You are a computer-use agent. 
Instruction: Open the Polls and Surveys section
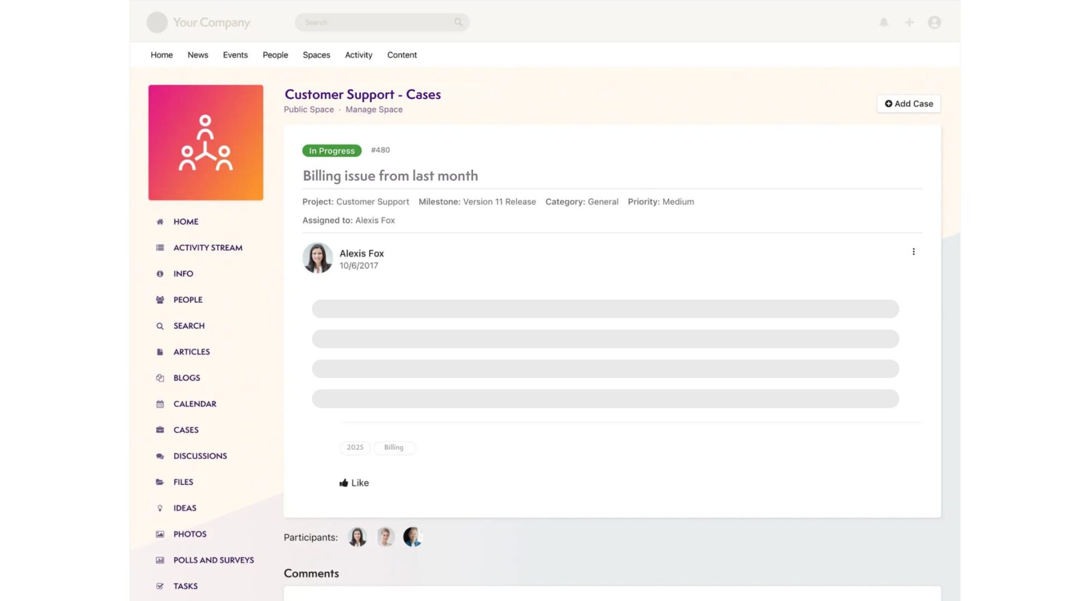[x=213, y=559]
